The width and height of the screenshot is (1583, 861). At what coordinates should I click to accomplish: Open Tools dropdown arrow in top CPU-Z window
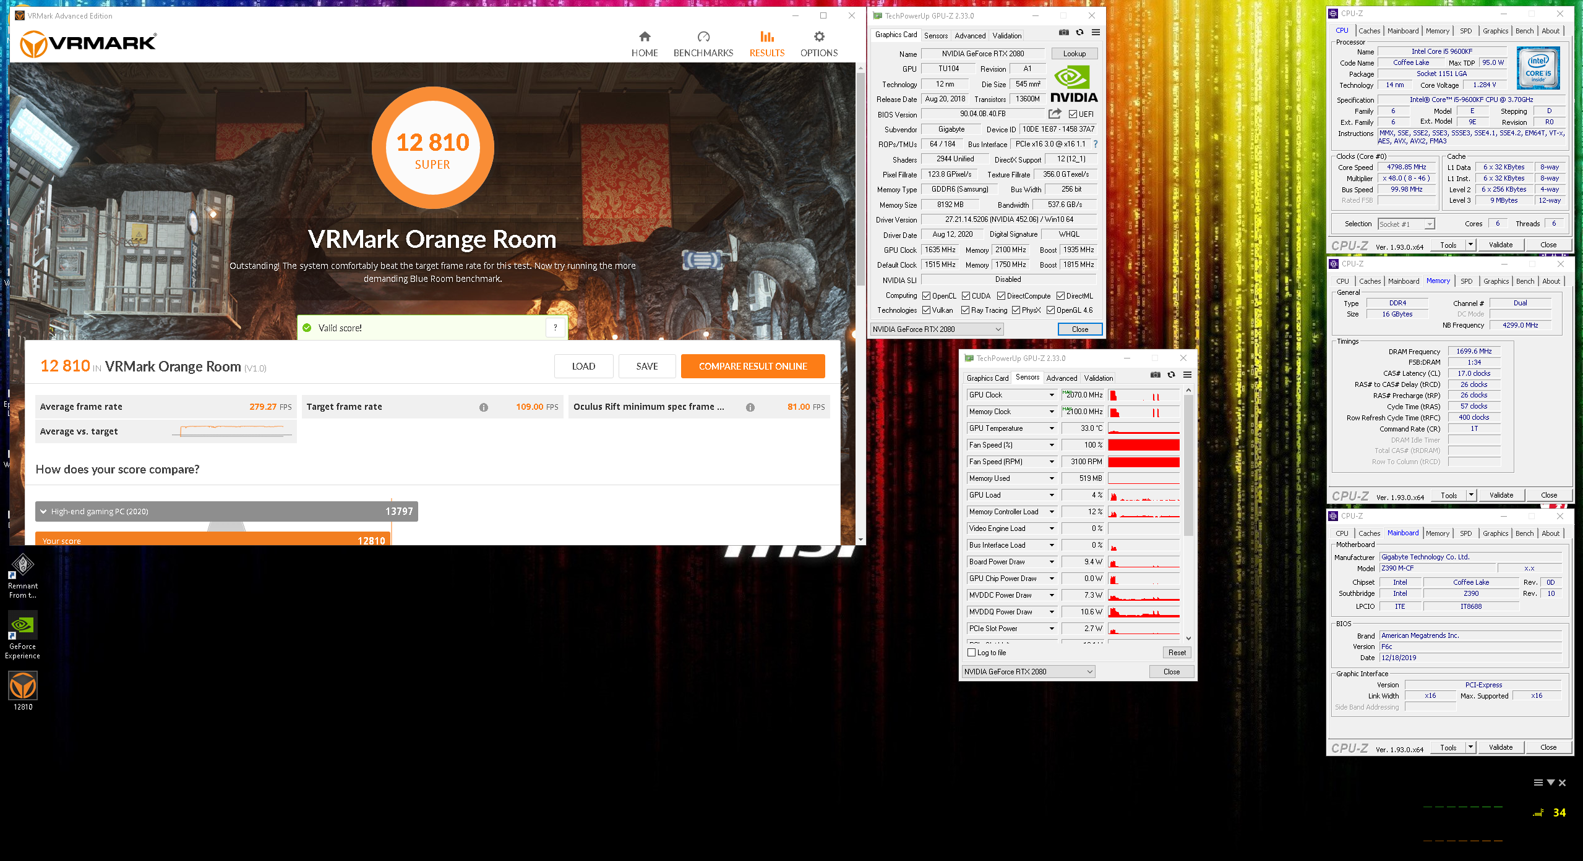pos(1471,245)
